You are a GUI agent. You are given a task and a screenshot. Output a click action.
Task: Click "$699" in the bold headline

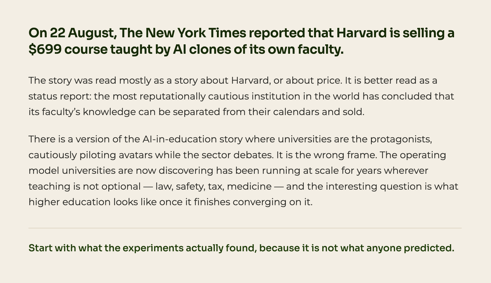point(45,49)
